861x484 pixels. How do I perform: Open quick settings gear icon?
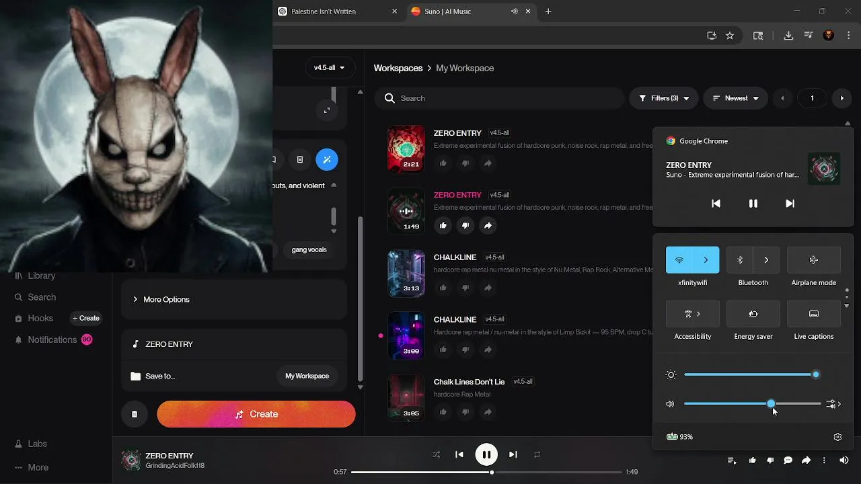[x=837, y=437]
